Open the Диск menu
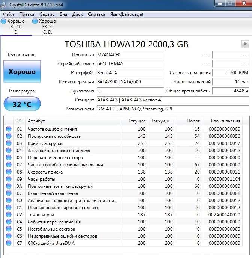Screen dimensions: 252x258 (77, 14)
